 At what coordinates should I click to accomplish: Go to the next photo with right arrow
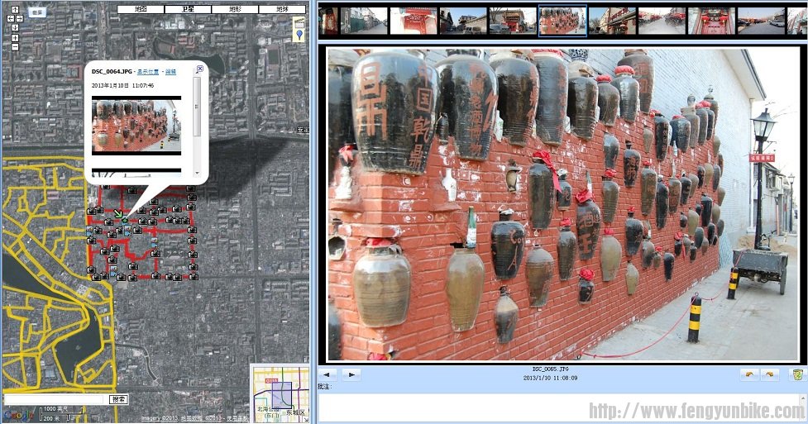point(351,374)
